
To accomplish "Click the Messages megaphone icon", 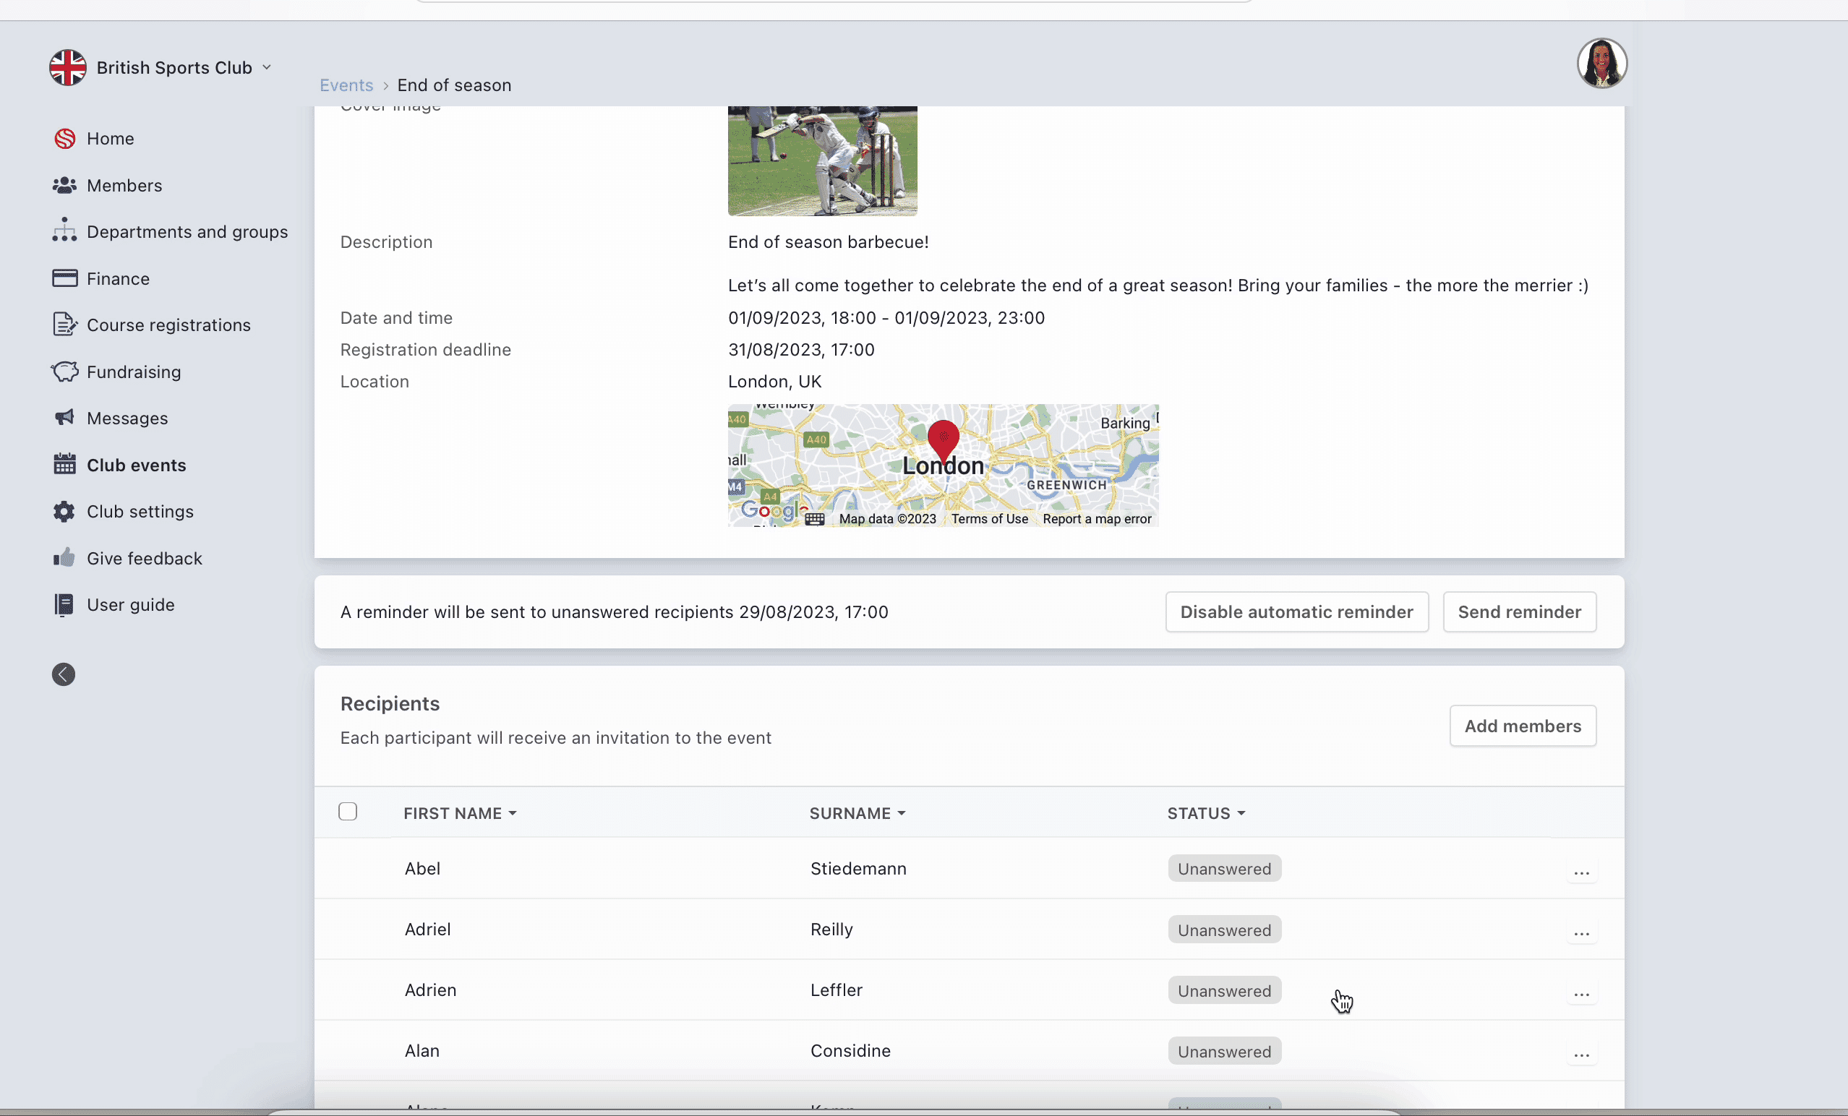I will click(64, 418).
